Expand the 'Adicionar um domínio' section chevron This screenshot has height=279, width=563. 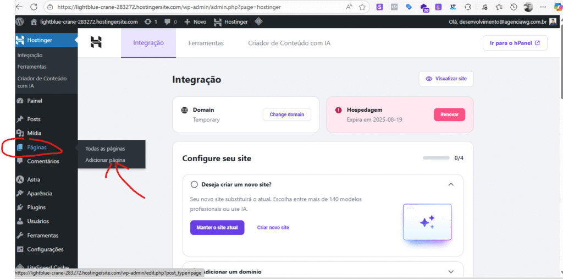click(451, 271)
